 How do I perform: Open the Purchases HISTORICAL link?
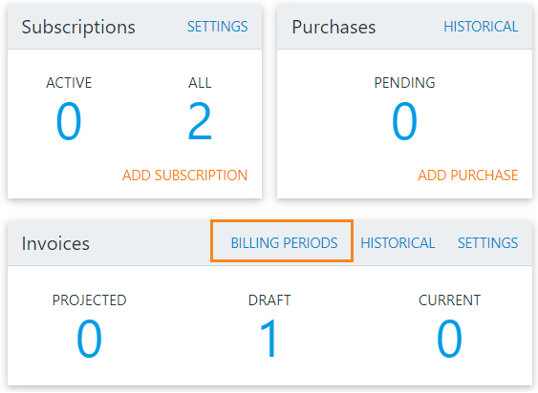[x=481, y=27]
